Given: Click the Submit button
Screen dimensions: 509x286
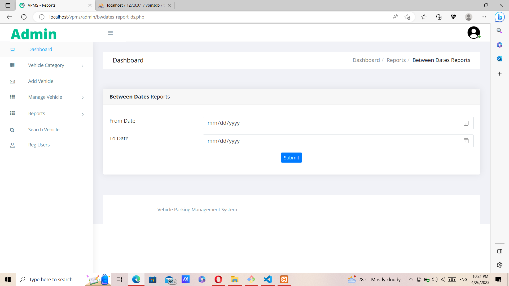Looking at the screenshot, I should pyautogui.click(x=291, y=157).
